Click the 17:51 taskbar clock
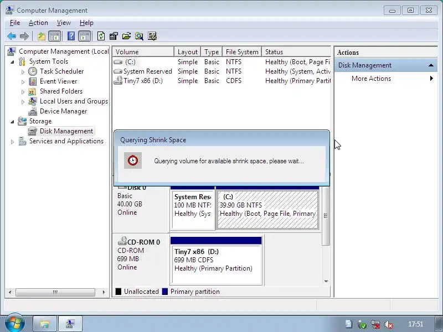The image size is (443, 332). (x=415, y=324)
